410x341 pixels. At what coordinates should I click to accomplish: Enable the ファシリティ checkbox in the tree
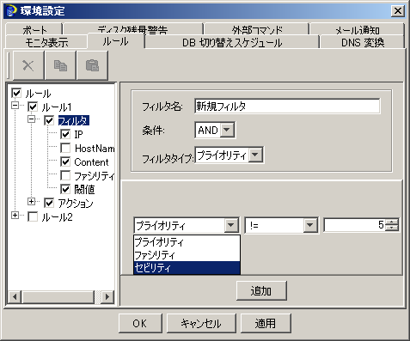click(65, 175)
